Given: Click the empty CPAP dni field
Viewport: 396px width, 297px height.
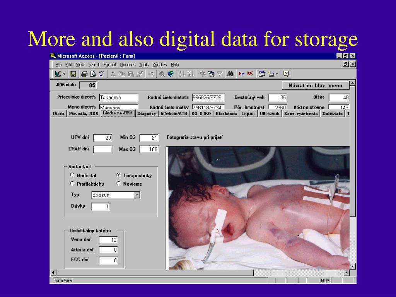Looking at the screenshot, I should (102, 149).
